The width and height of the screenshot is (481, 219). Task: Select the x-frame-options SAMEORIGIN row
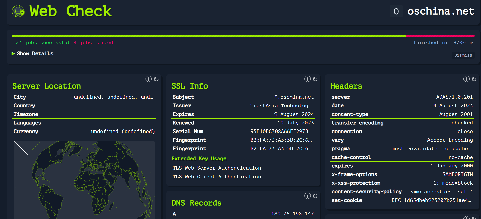tap(402, 174)
